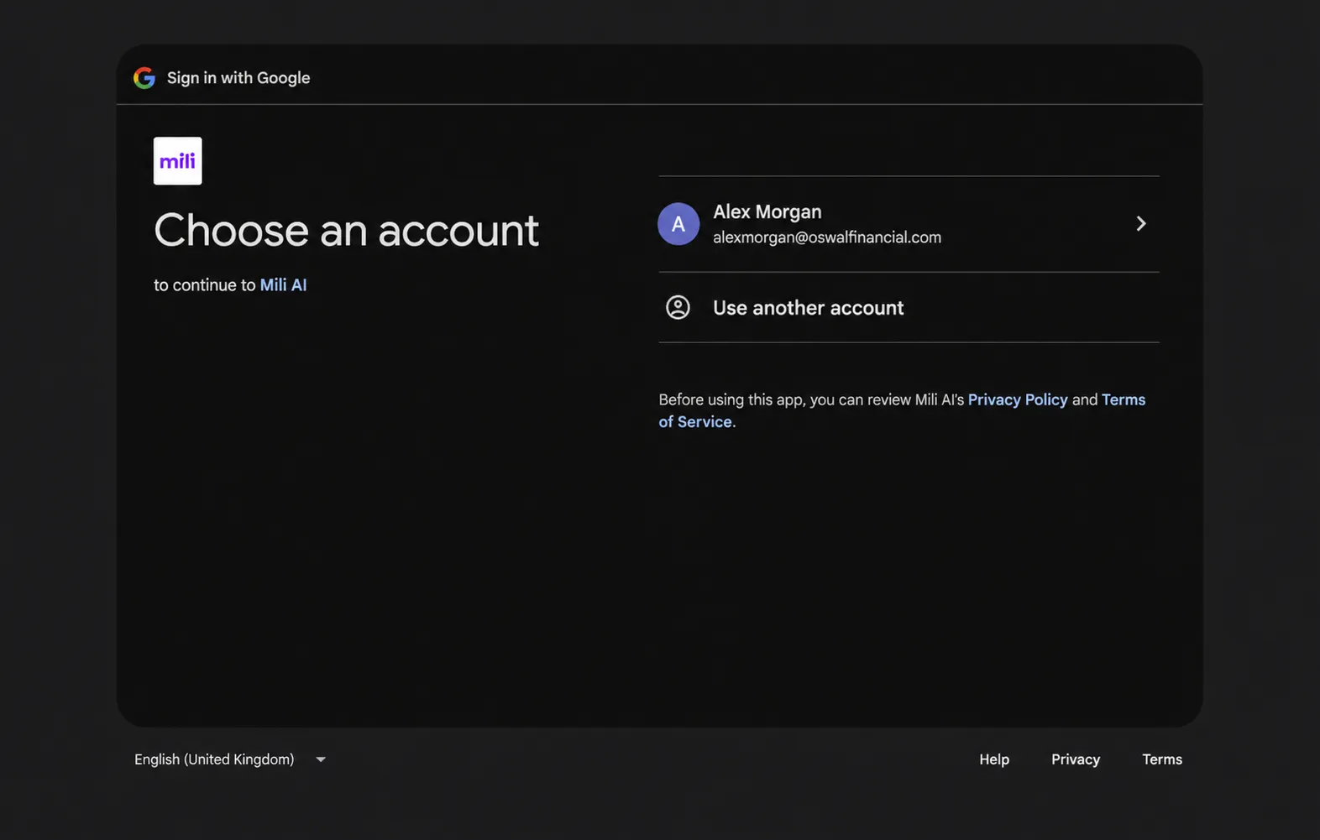The width and height of the screenshot is (1320, 840).
Task: Click the Terms footer link
Action: click(x=1162, y=759)
